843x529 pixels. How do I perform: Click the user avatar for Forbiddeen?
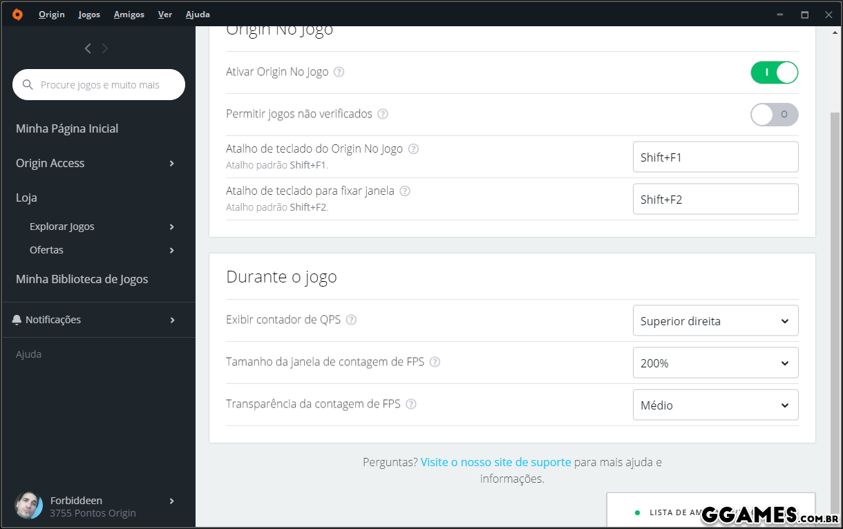click(x=29, y=506)
